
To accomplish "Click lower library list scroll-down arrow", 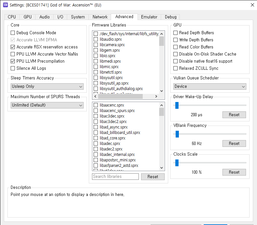I will click(x=162, y=168).
